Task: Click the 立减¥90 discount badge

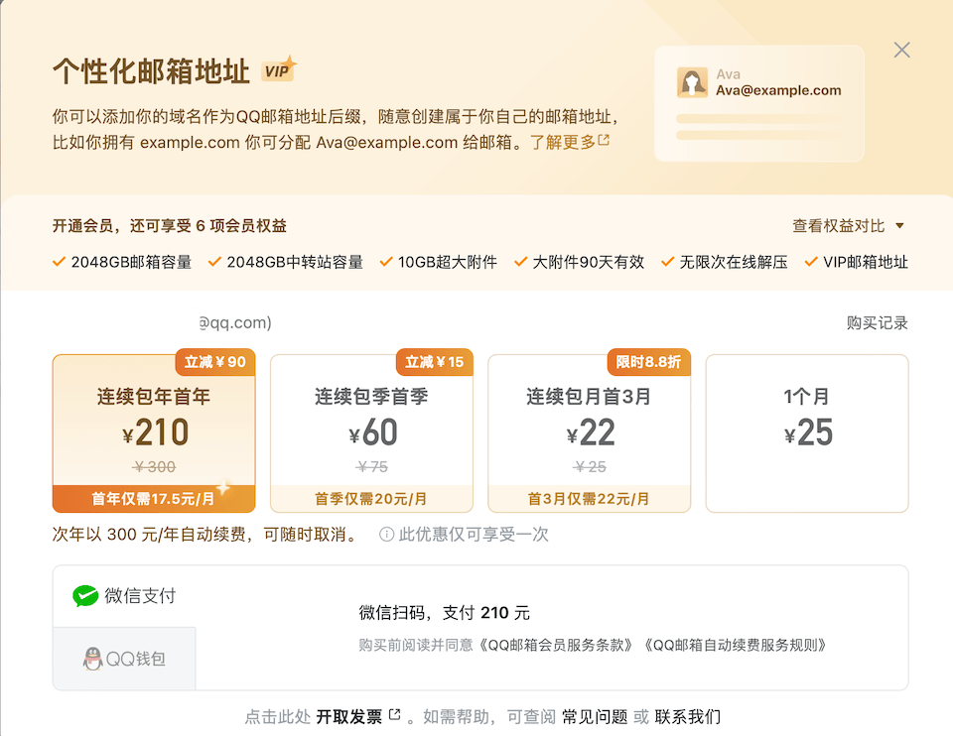Action: coord(215,362)
